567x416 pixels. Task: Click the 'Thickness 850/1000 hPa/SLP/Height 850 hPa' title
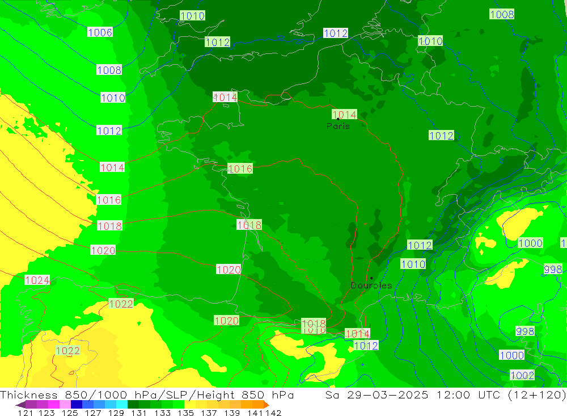pyautogui.click(x=147, y=394)
